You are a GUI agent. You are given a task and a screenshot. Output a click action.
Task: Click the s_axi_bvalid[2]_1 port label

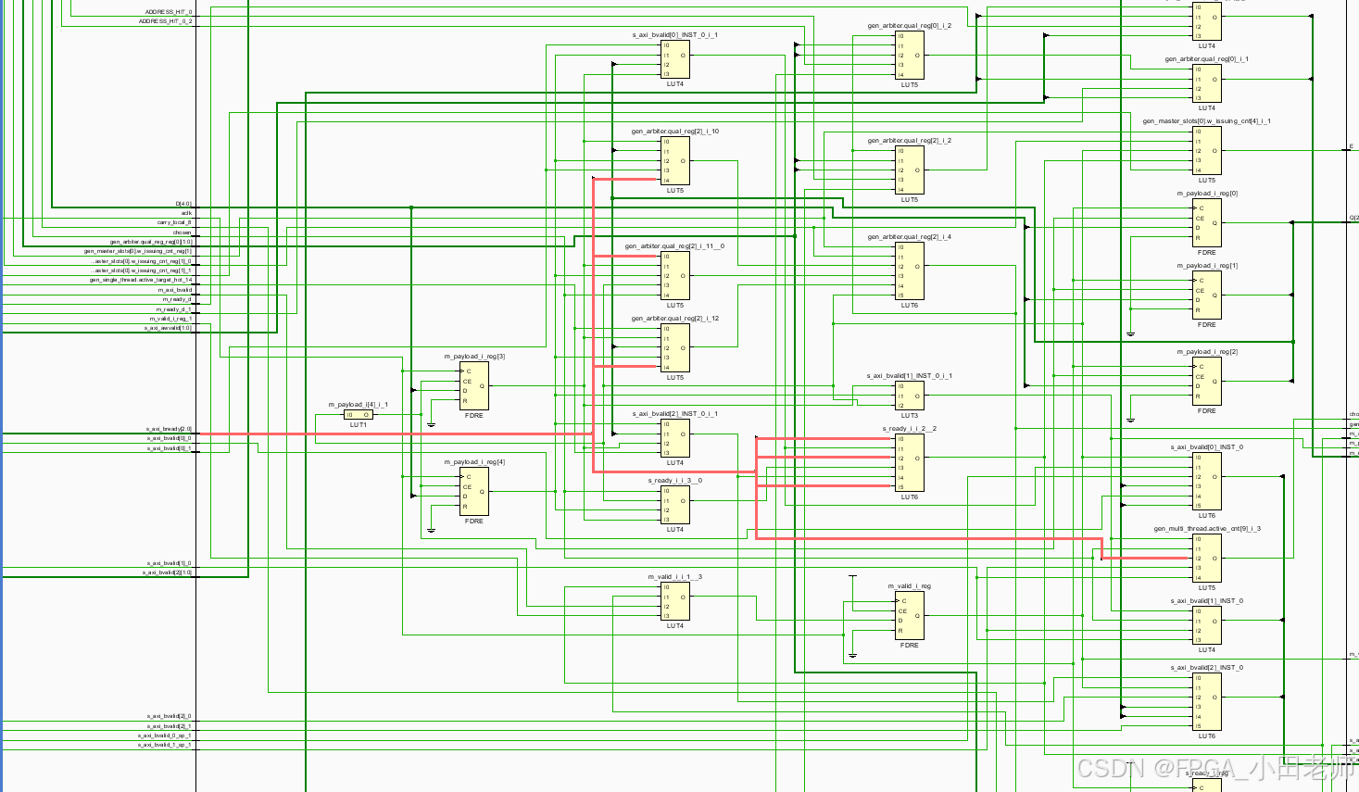(x=170, y=726)
